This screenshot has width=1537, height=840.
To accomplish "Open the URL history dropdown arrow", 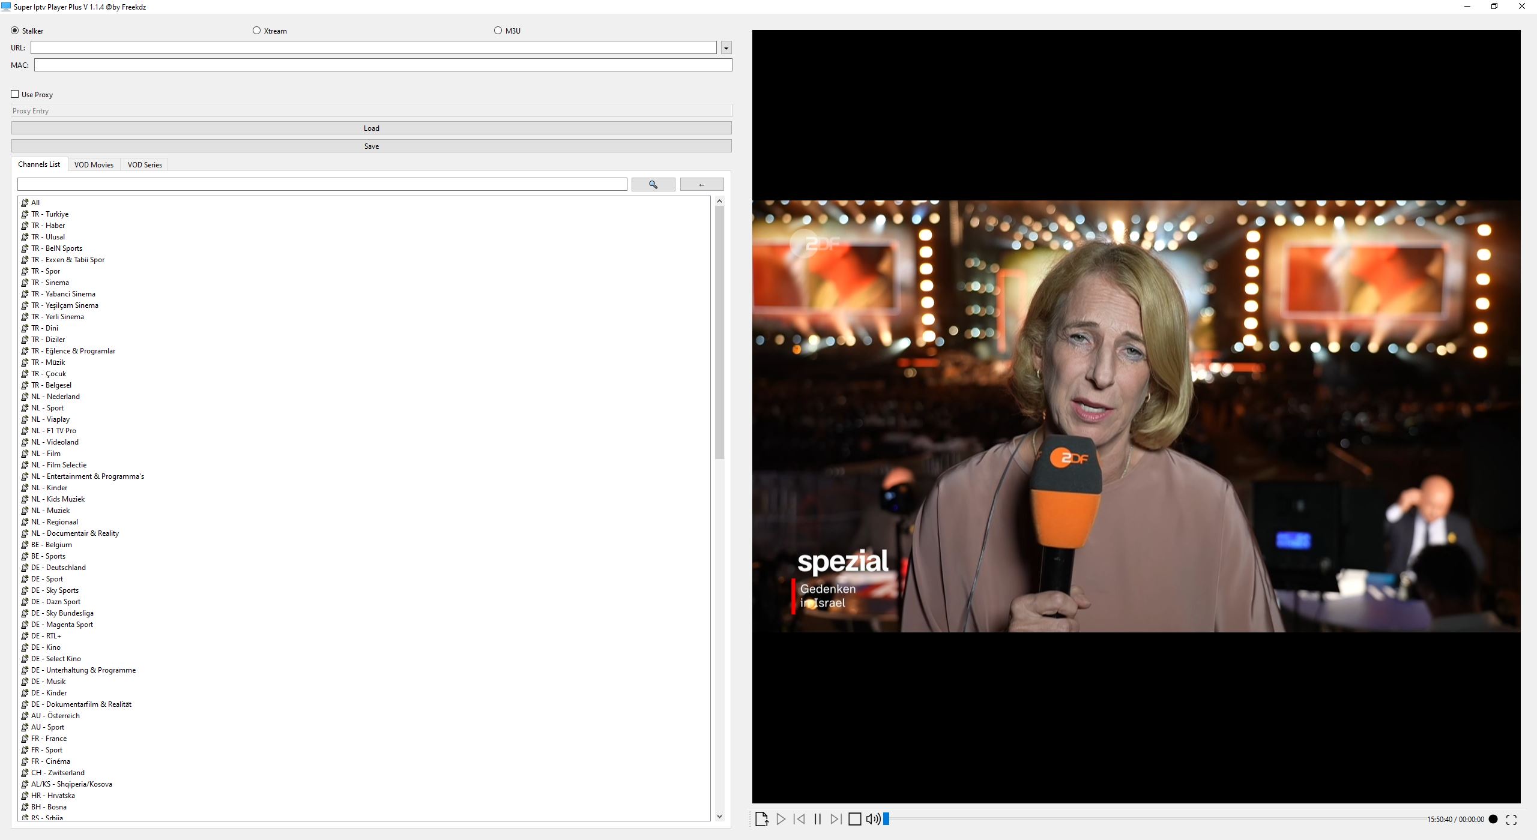I will pyautogui.click(x=726, y=48).
